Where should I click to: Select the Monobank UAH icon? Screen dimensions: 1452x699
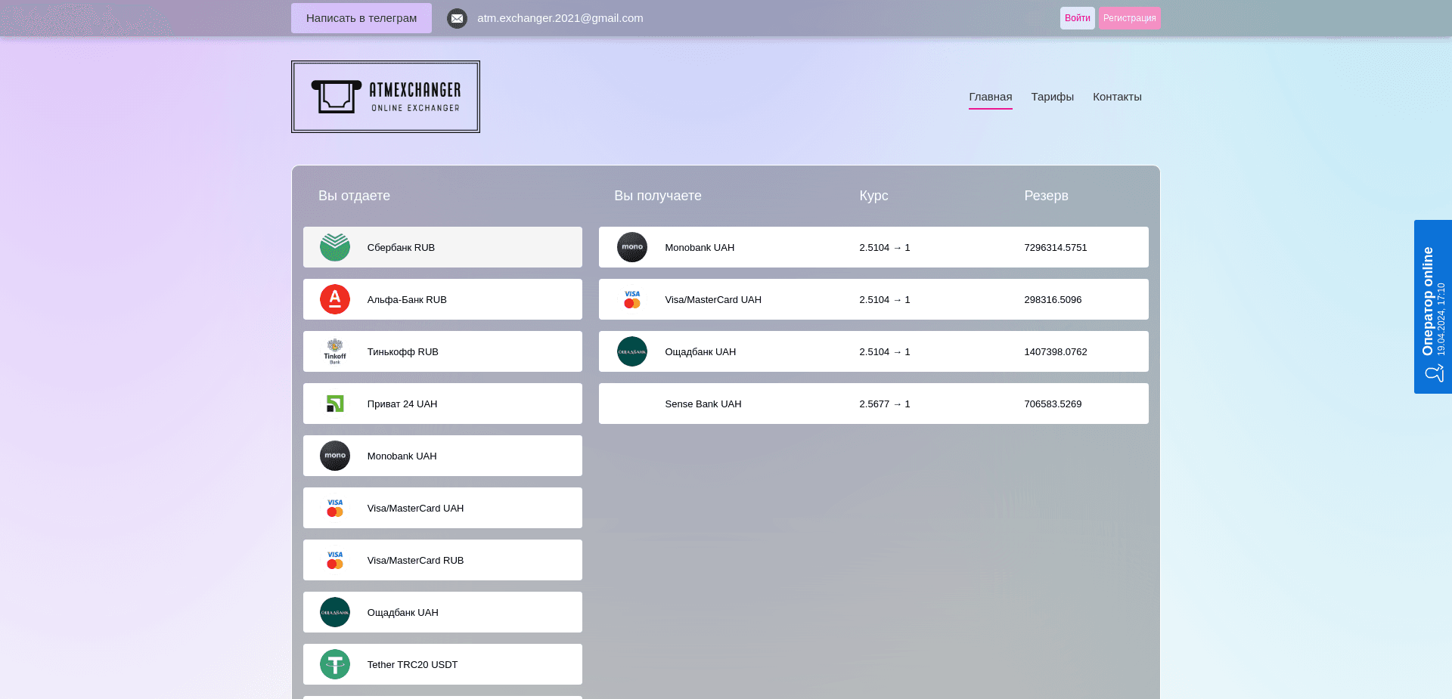coord(334,456)
